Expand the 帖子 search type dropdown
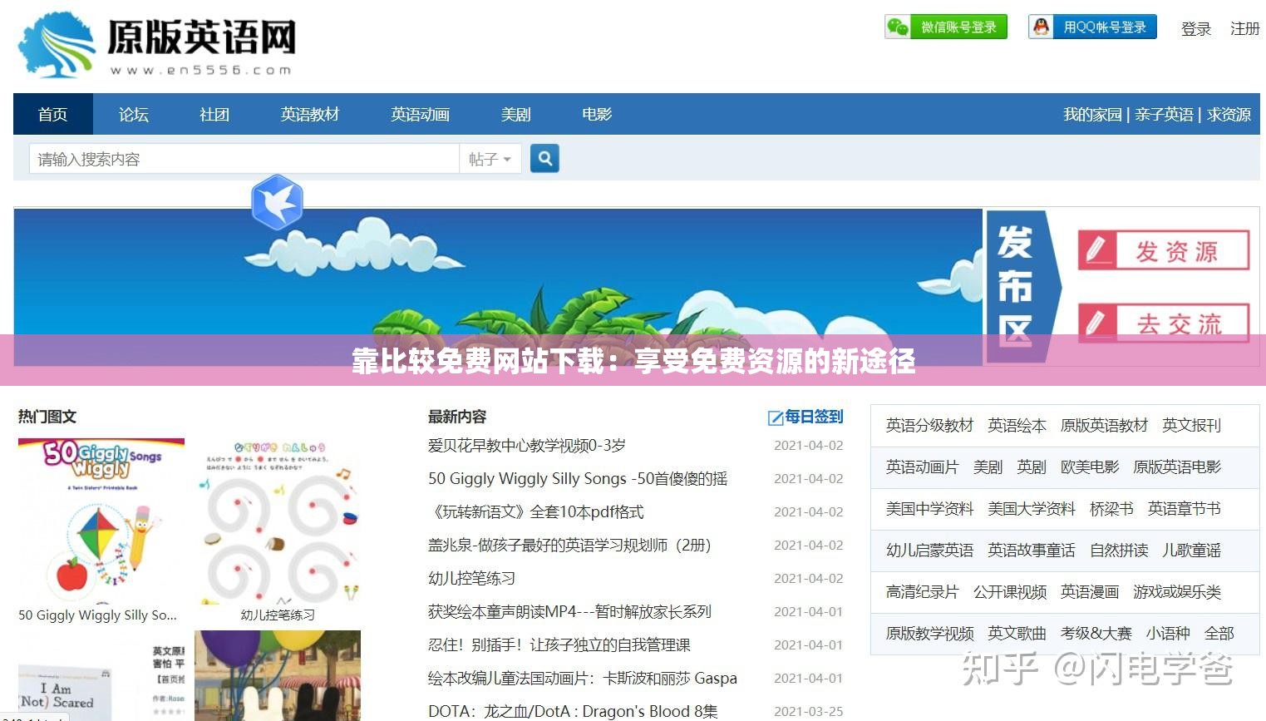Image resolution: width=1266 pixels, height=721 pixels. [x=490, y=159]
